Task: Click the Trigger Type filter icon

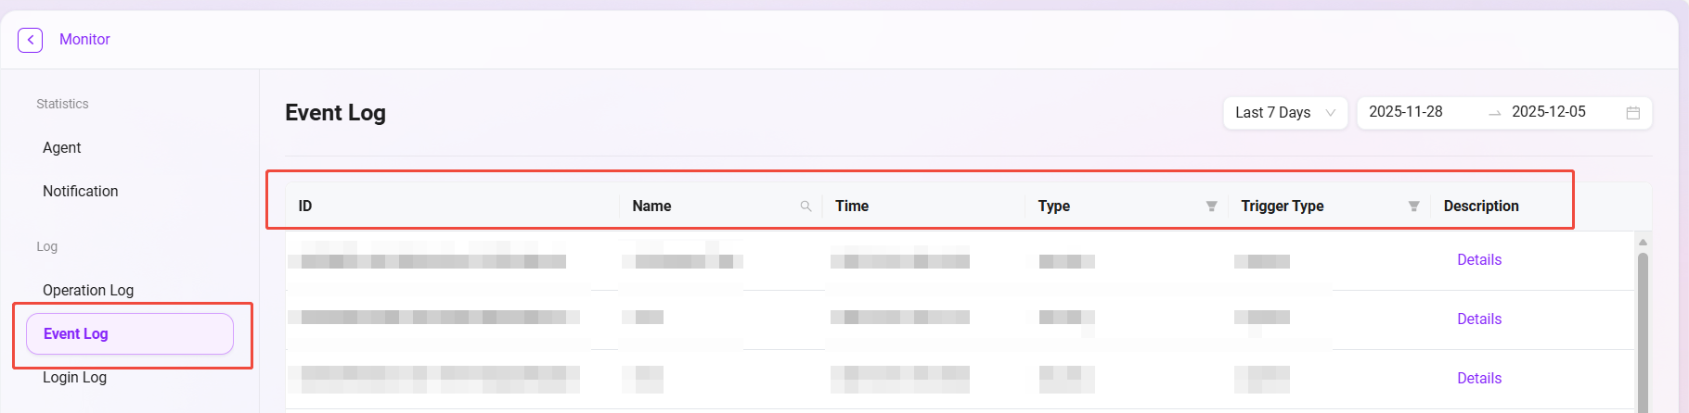Action: coord(1413,206)
